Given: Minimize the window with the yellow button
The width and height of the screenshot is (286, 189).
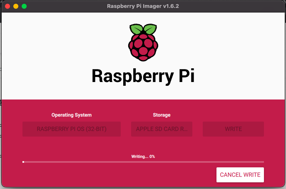Looking at the screenshot, I should pyautogui.click(x=16, y=6).
